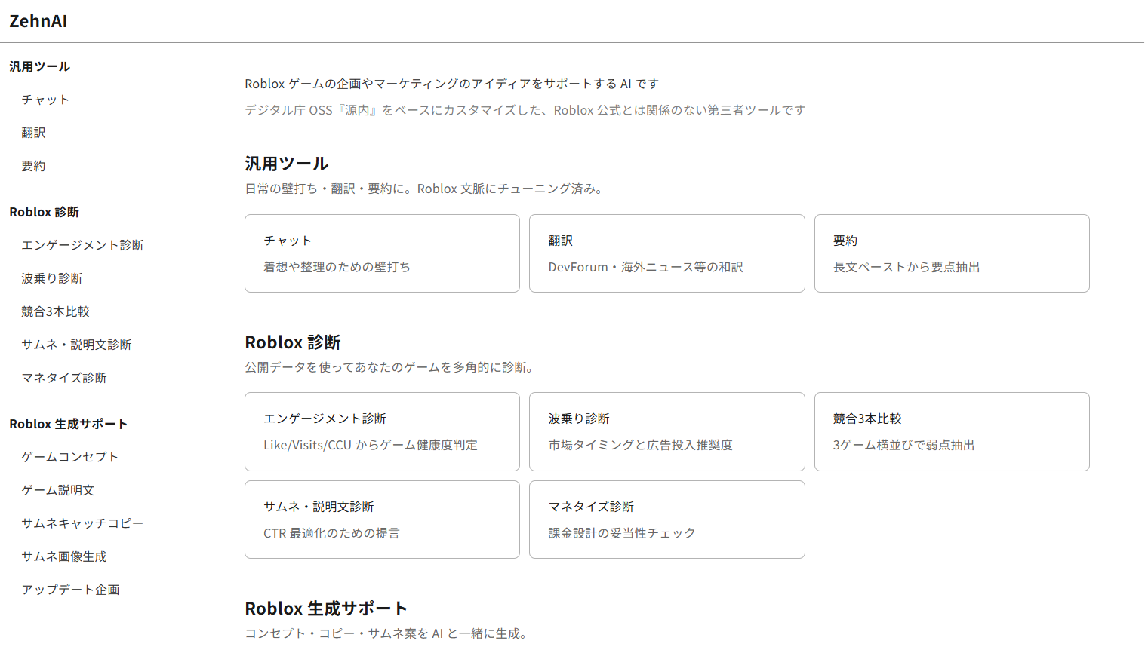
Task: Click the 汎用ツール sidebar section heading
Action: pyautogui.click(x=39, y=66)
